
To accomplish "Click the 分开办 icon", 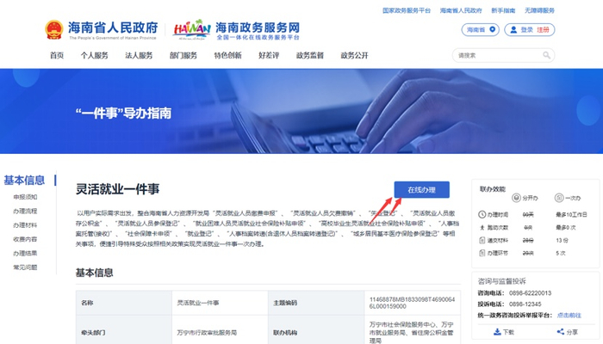I will point(517,198).
